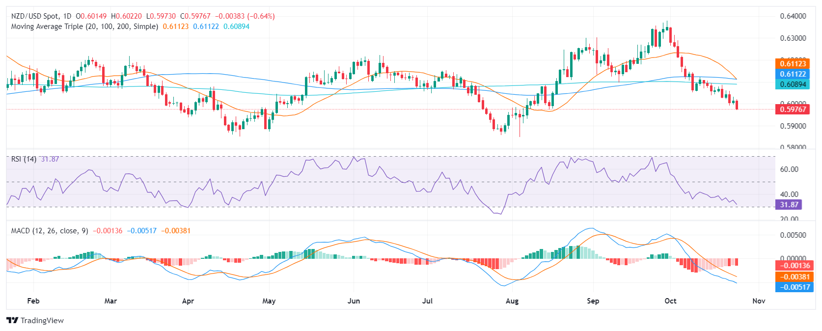Screen dimensions: 822x331
Task: Select the RSI (14) indicator label
Action: pos(24,159)
